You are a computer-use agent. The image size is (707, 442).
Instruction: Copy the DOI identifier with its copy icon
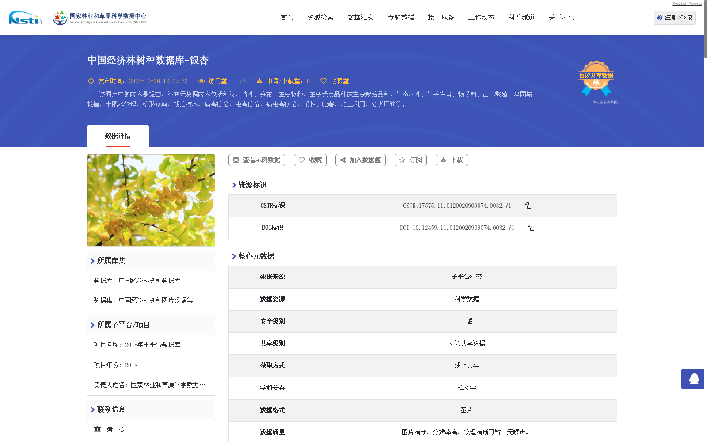pos(531,228)
